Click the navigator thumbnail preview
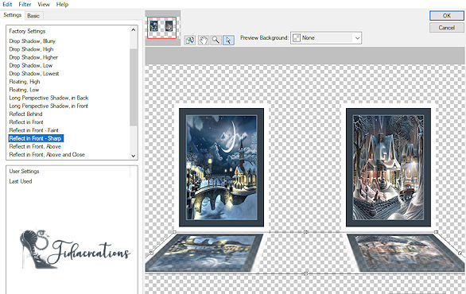Image resolution: width=466 pixels, height=294 pixels. click(162, 28)
